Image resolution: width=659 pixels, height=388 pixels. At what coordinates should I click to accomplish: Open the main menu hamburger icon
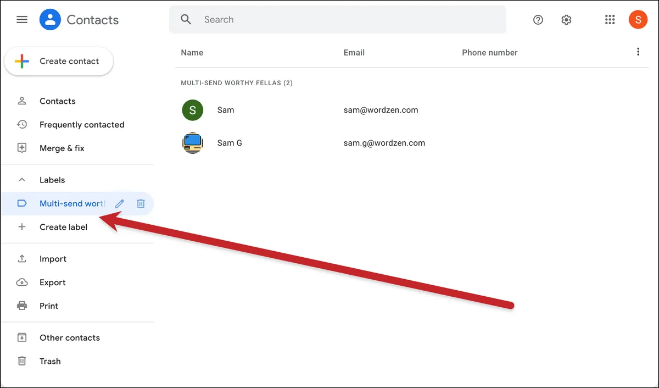22,20
